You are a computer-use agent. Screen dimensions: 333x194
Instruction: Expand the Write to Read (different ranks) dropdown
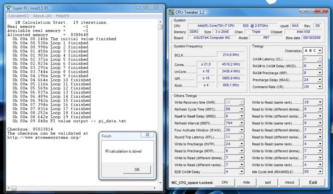pos(242,165)
